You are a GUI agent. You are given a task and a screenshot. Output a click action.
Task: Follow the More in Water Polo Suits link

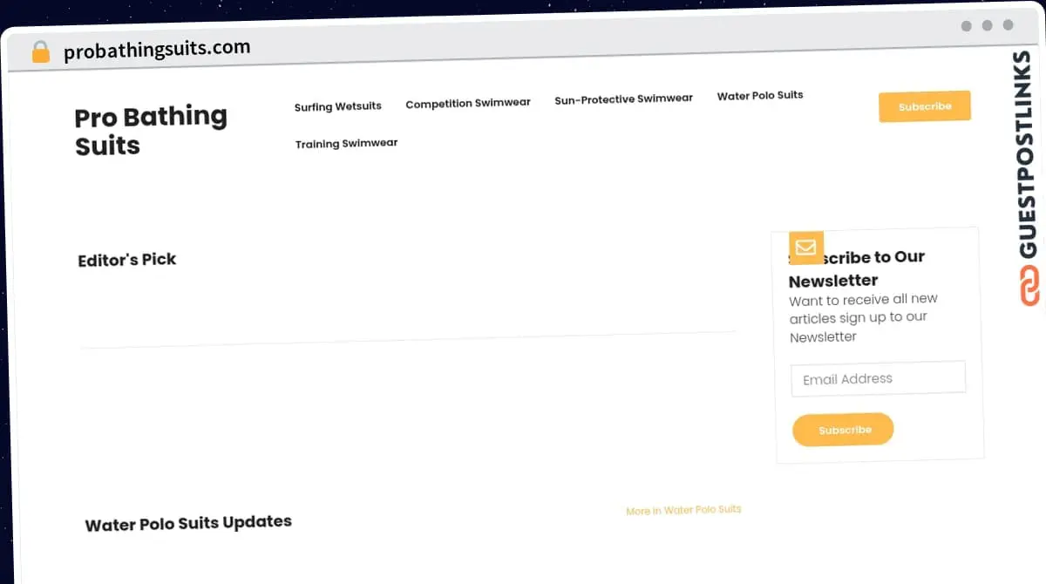pyautogui.click(x=683, y=510)
